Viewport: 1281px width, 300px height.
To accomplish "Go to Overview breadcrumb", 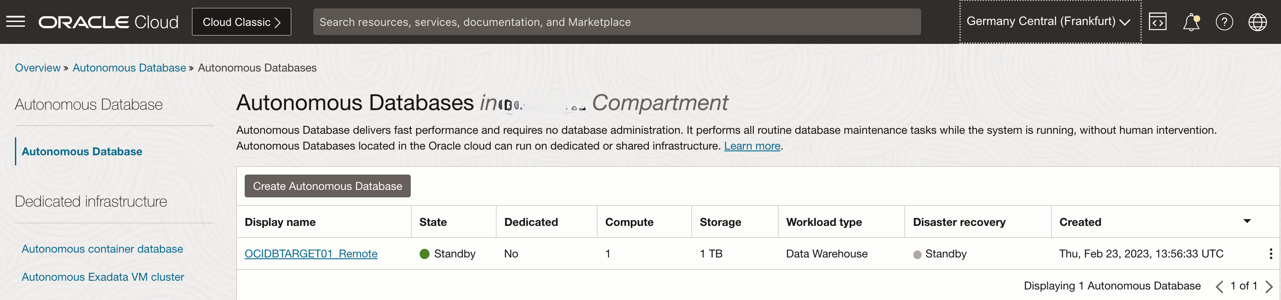I will pyautogui.click(x=37, y=68).
